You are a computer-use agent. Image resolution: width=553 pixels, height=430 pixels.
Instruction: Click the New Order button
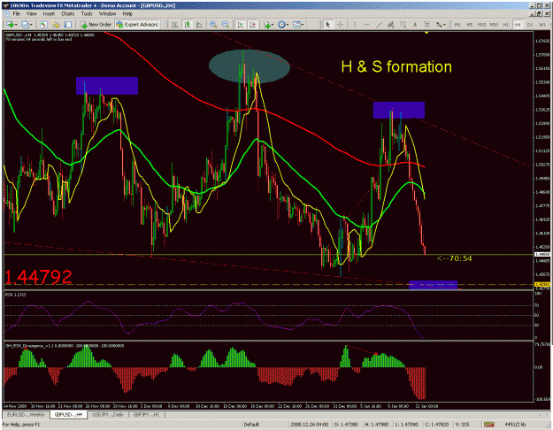tap(96, 25)
